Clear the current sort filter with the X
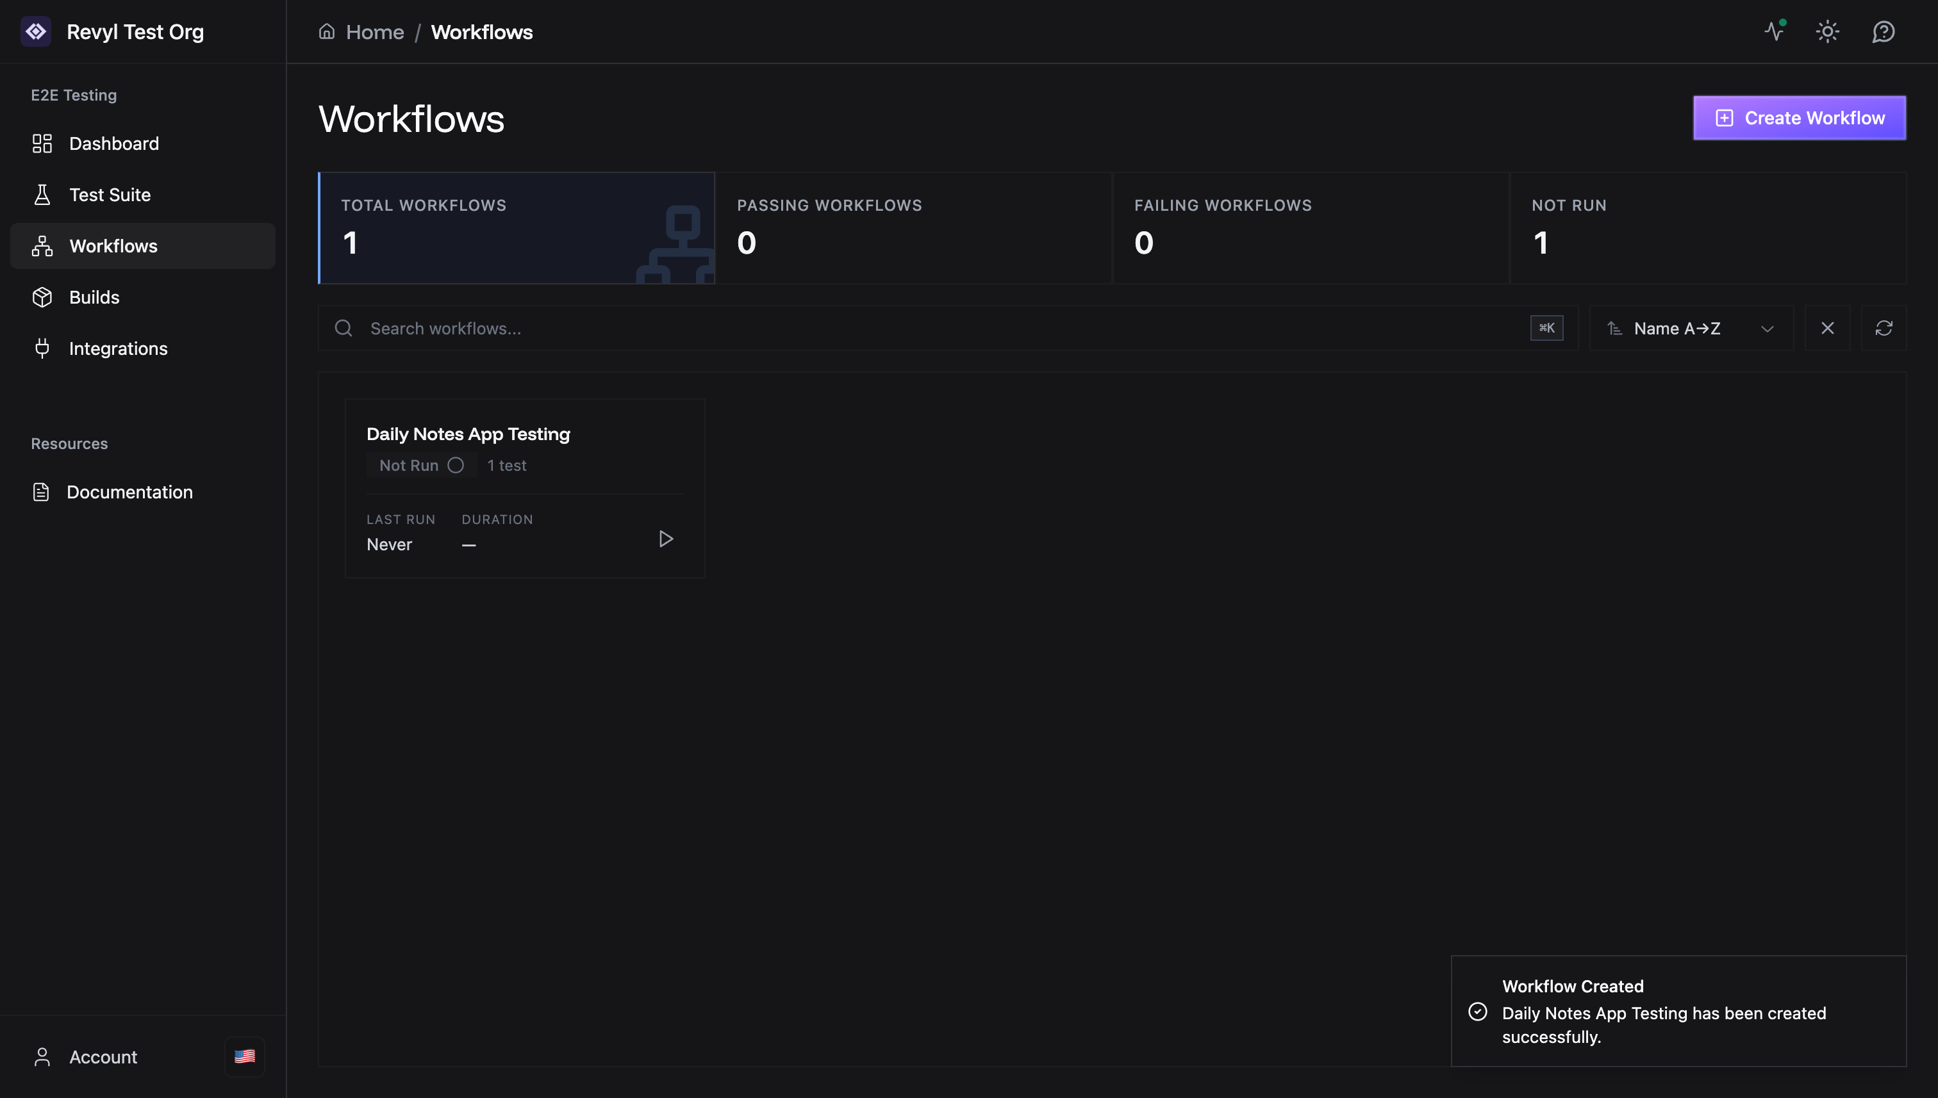The height and width of the screenshot is (1098, 1938). (x=1827, y=328)
